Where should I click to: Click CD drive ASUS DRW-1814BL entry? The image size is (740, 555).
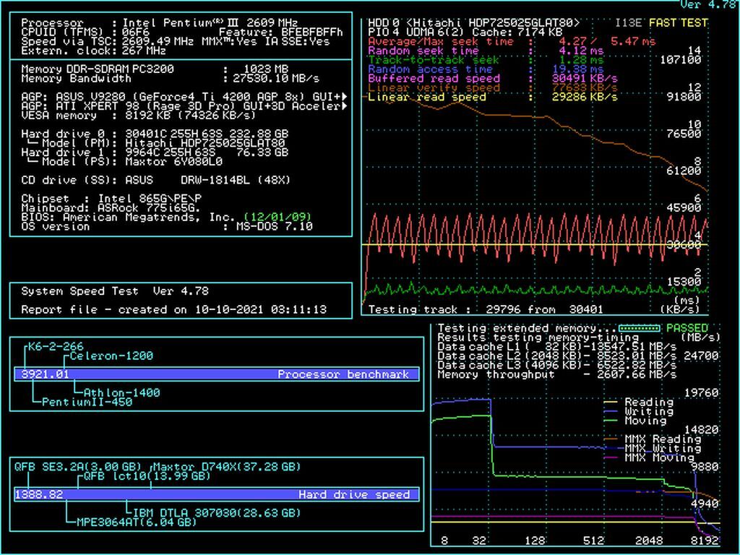pos(156,180)
